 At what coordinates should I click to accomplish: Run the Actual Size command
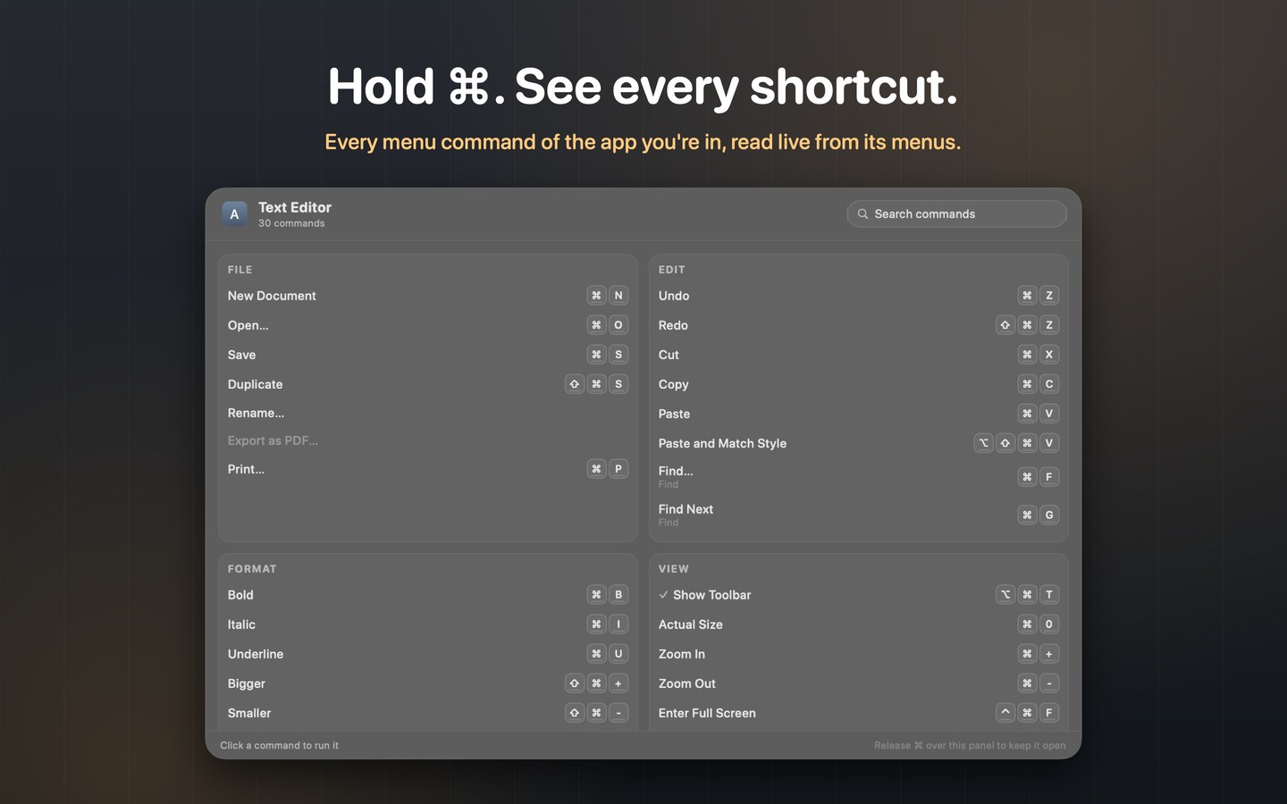pos(858,624)
